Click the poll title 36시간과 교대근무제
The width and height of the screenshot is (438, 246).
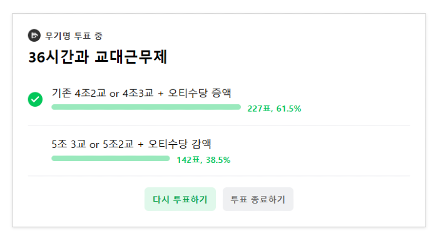(x=98, y=57)
